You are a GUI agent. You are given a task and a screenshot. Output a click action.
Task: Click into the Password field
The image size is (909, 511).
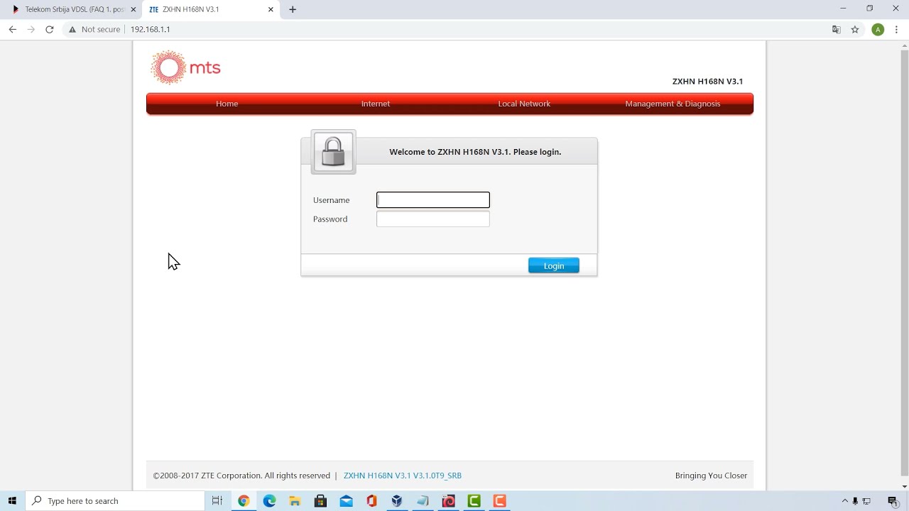[433, 219]
